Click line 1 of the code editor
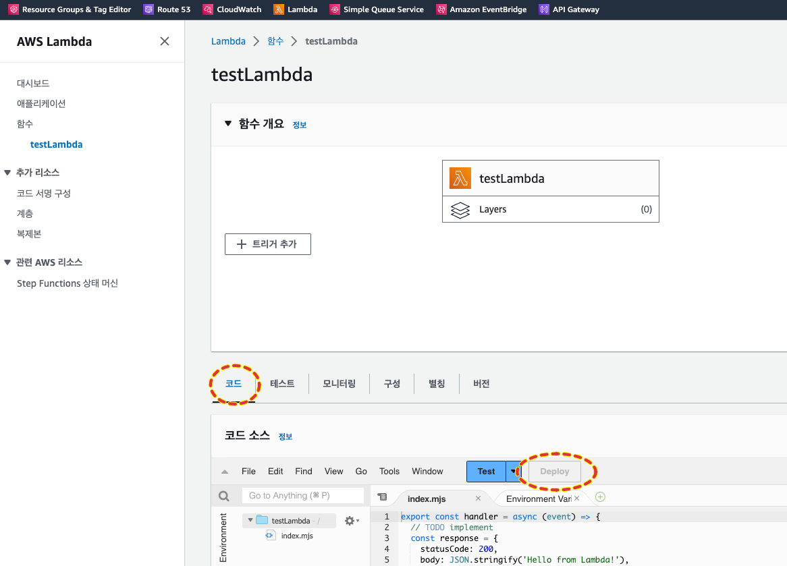This screenshot has height=566, width=787. point(500,517)
